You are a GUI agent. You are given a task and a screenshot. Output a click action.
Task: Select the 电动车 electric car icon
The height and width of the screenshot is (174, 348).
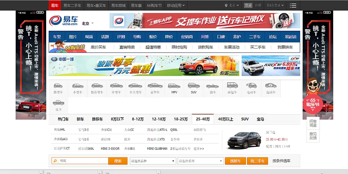pyautogui.click(x=251, y=85)
